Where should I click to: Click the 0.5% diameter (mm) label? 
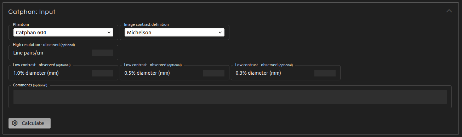point(147,73)
